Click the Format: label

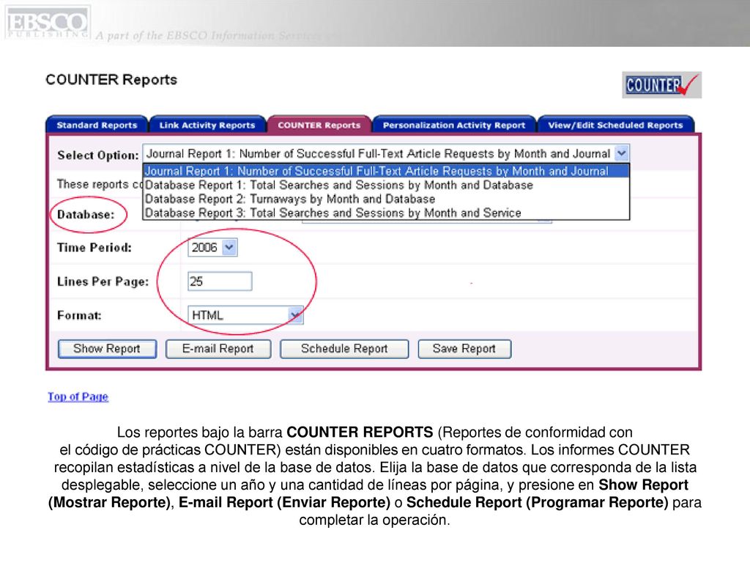tap(79, 315)
